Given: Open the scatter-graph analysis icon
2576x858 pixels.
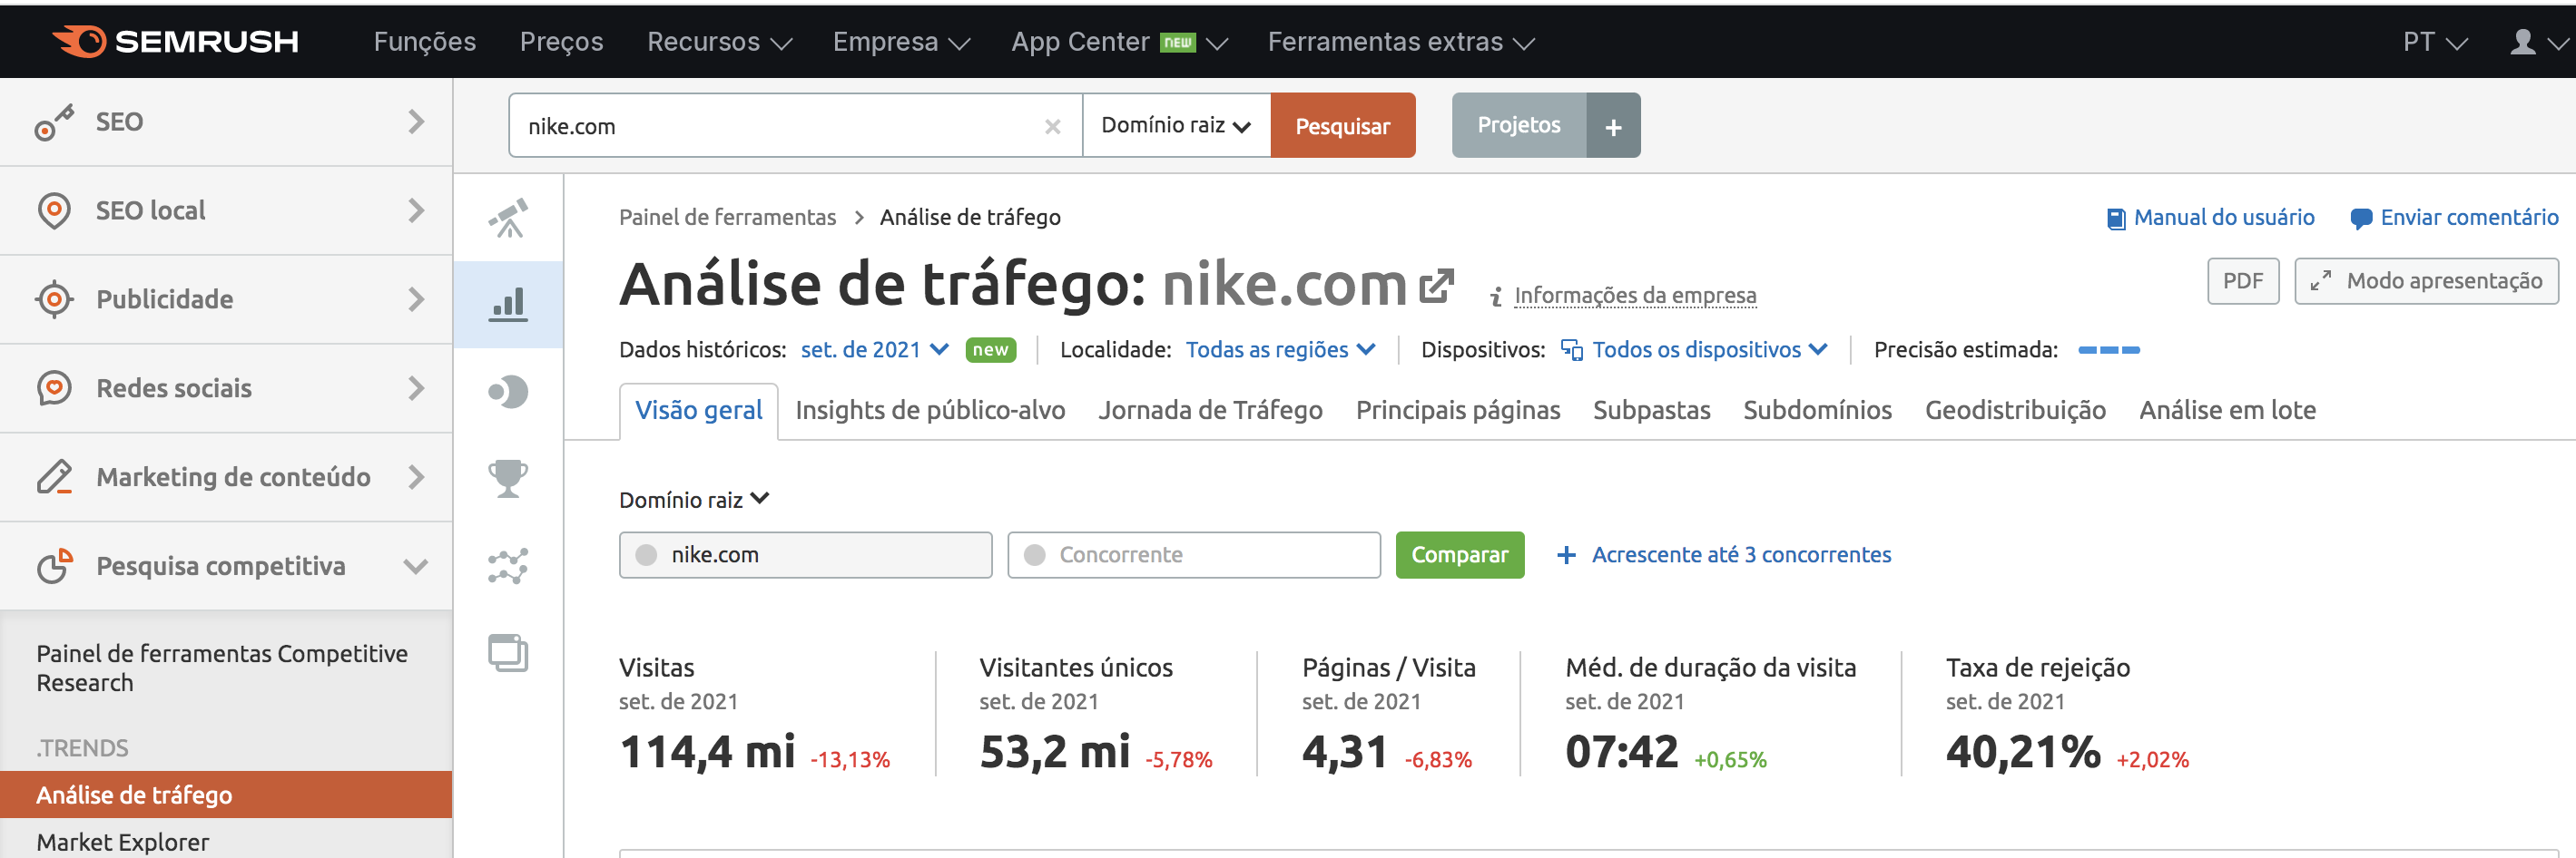Looking at the screenshot, I should 509,566.
